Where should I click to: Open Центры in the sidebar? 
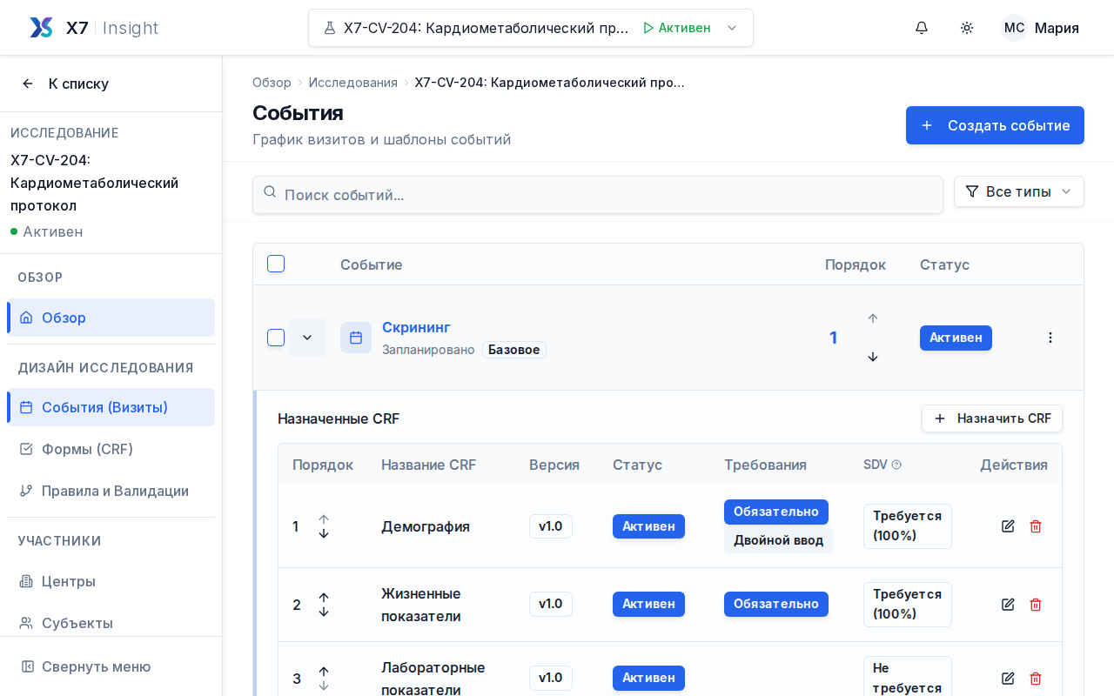(111, 581)
